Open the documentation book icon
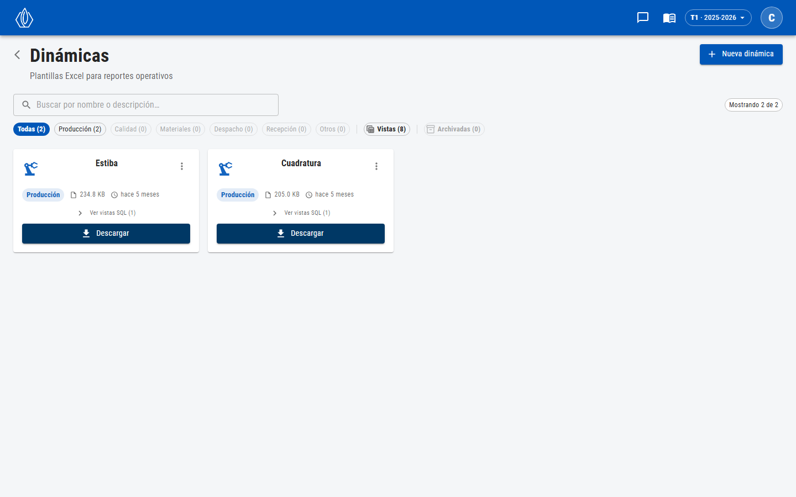This screenshot has width=796, height=497. click(669, 18)
